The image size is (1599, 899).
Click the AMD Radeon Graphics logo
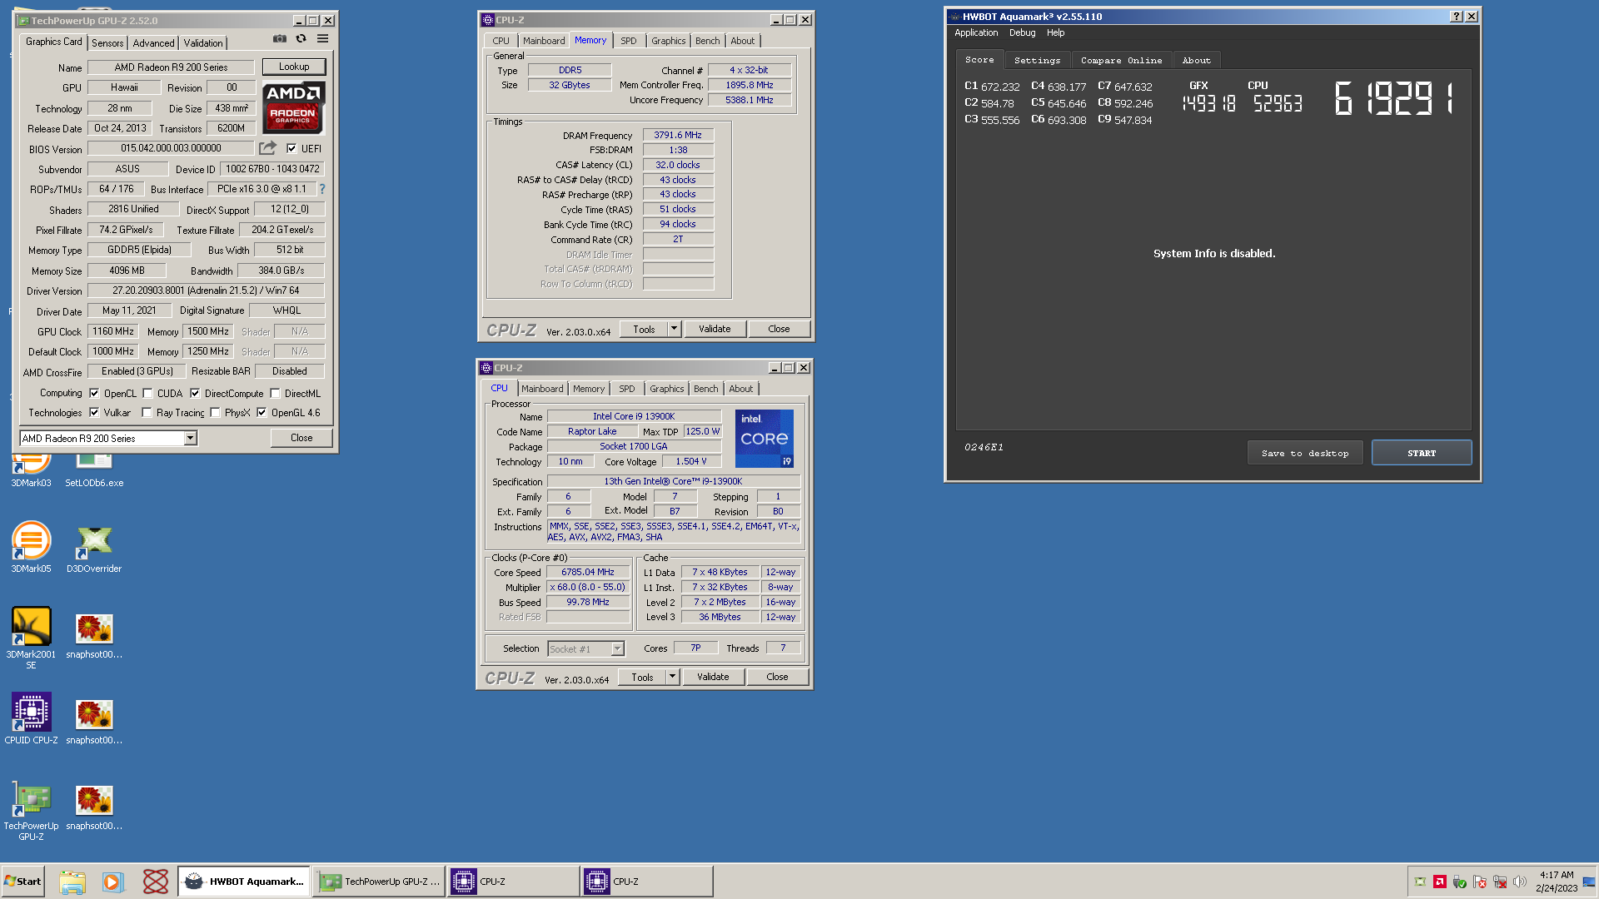click(x=293, y=108)
